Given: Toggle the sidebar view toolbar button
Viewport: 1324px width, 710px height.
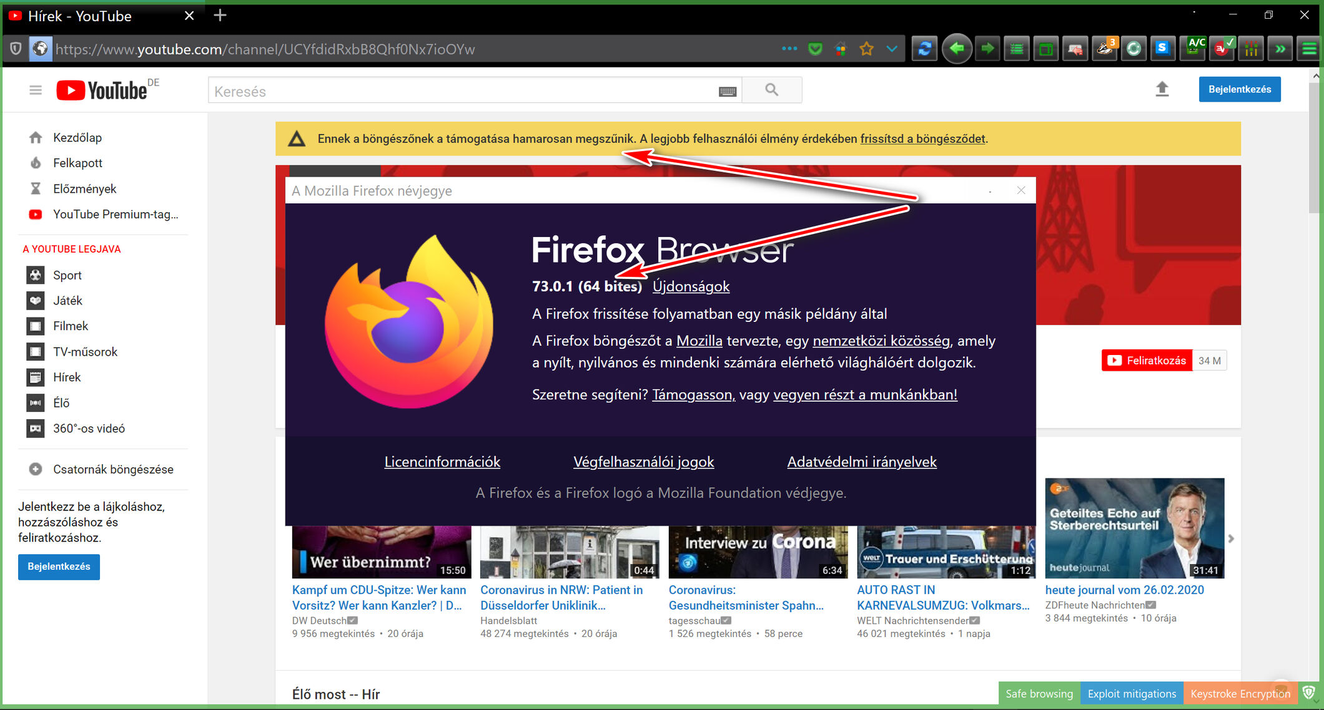Looking at the screenshot, I should 1045,49.
